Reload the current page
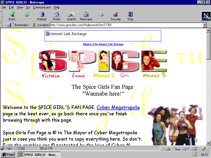Screen dimensions: 211x158 point(42,16)
